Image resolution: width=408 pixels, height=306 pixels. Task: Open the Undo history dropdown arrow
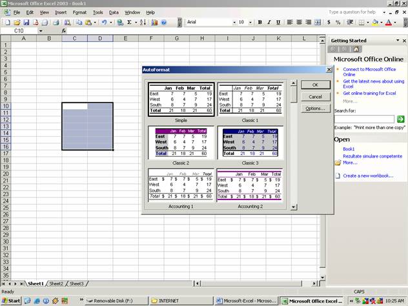click(x=111, y=23)
